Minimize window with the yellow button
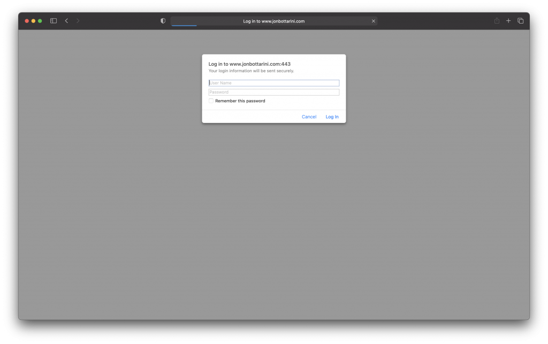The image size is (548, 344). pyautogui.click(x=34, y=21)
